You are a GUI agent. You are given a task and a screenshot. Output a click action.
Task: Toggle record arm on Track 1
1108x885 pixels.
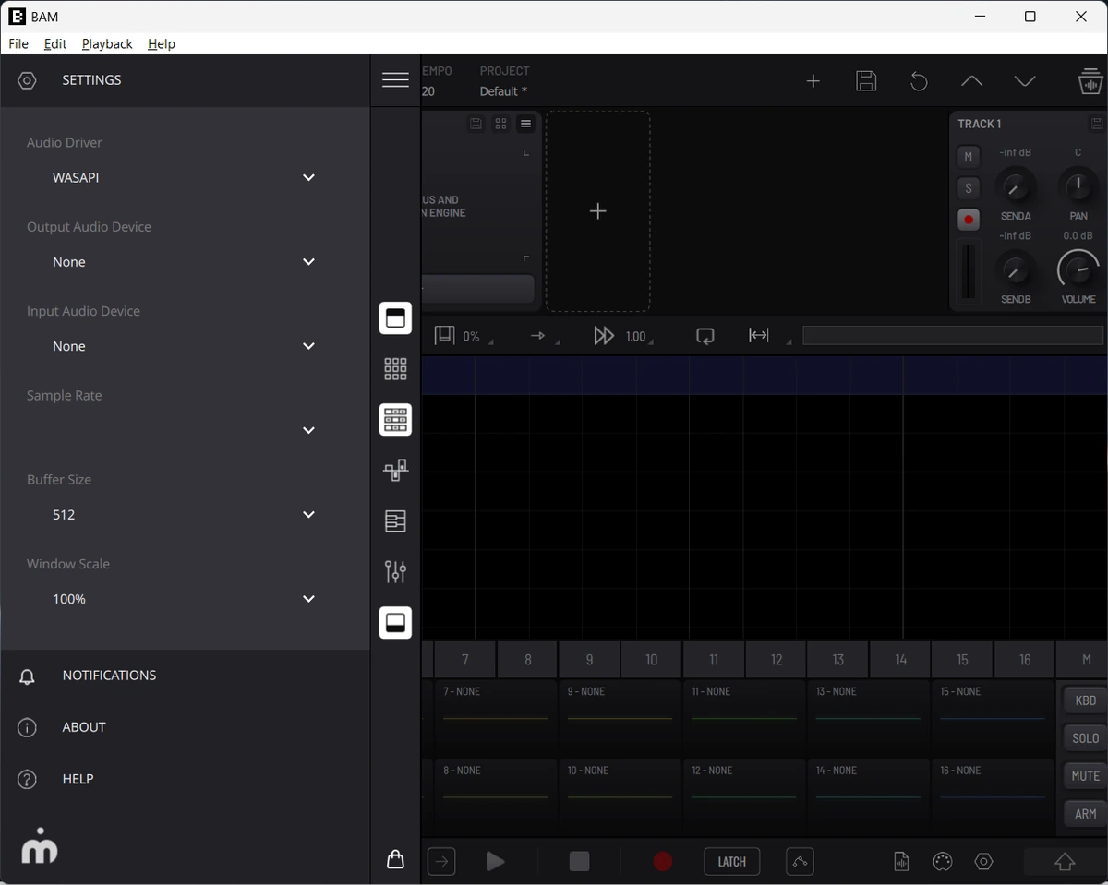click(968, 220)
